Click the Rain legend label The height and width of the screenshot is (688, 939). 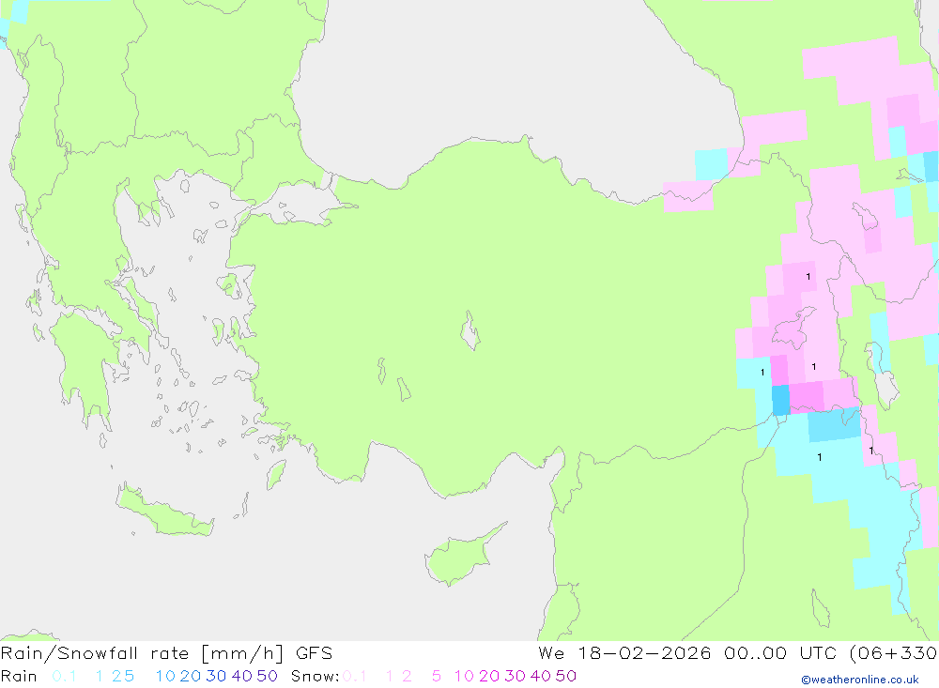pos(19,676)
